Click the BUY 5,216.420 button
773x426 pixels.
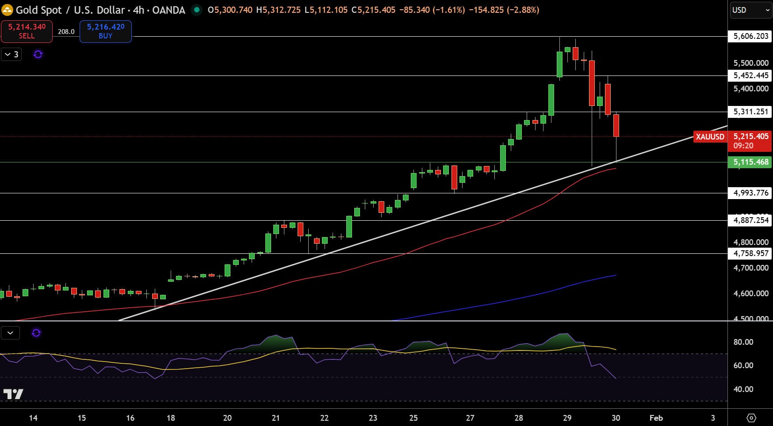[106, 31]
